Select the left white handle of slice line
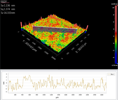Screen dimensions: 118x100 [x=33, y=26]
